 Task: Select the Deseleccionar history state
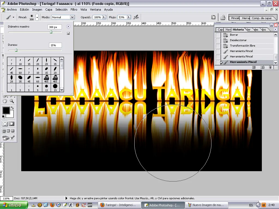(x=247, y=40)
